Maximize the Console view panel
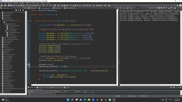 pos(181,8)
